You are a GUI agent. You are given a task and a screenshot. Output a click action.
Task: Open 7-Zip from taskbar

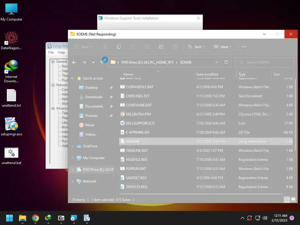(x=61, y=218)
